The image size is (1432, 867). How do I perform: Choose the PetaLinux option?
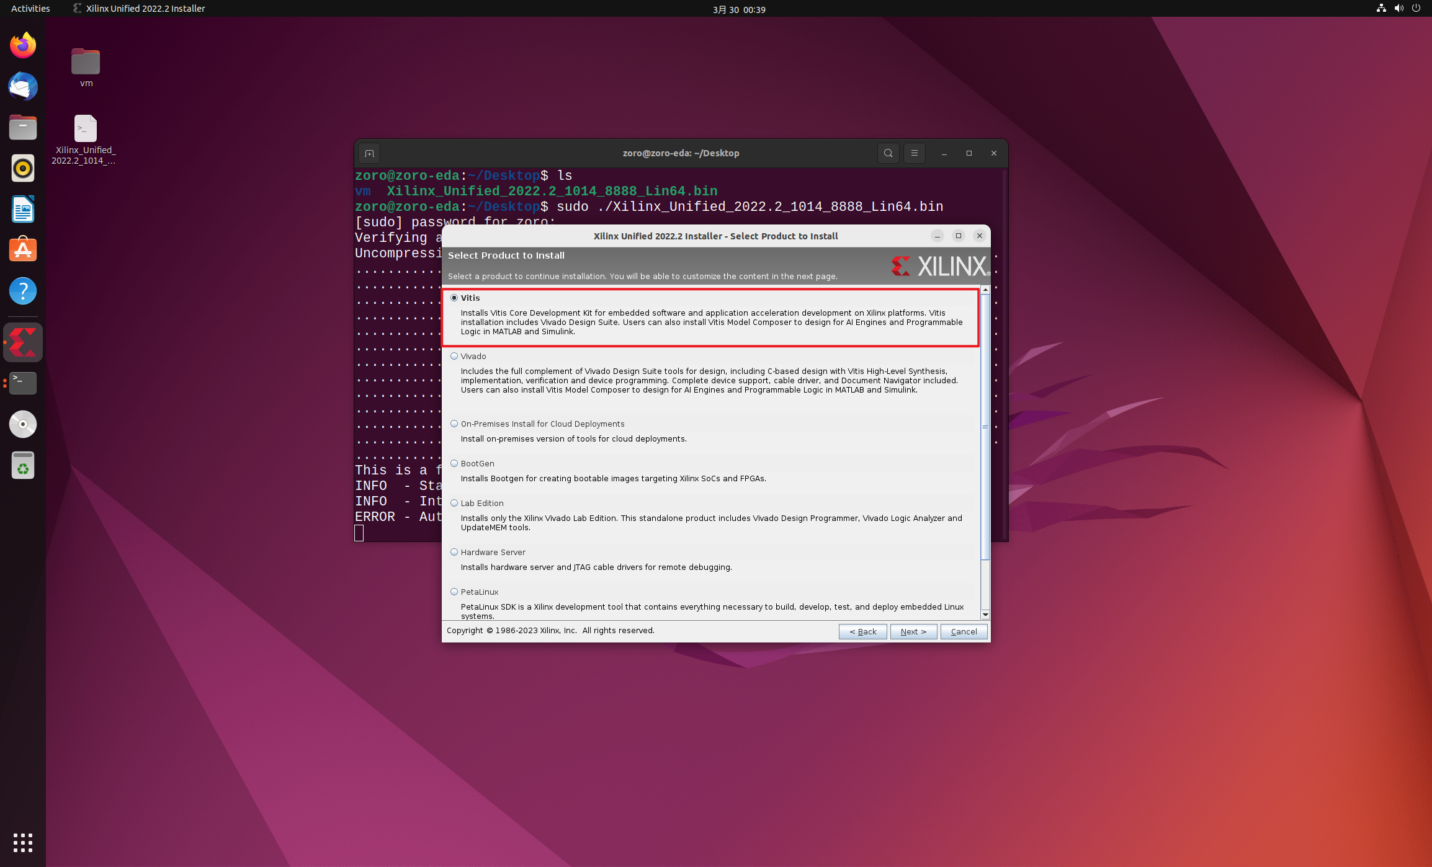[x=454, y=592]
